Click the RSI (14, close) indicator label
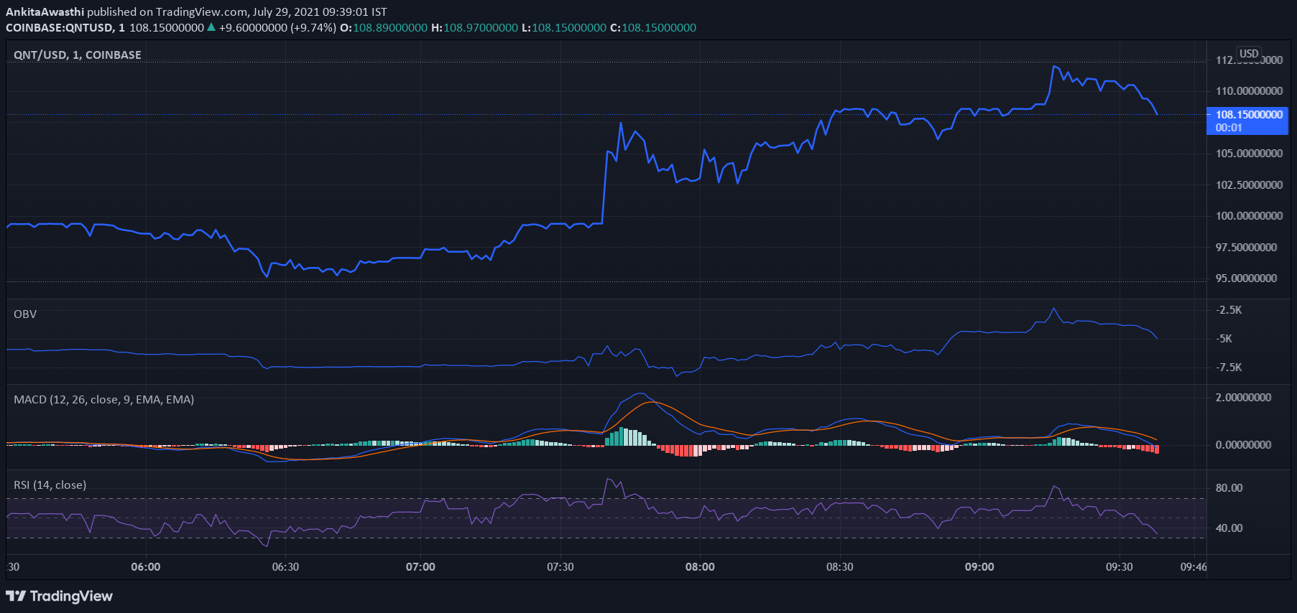 pyautogui.click(x=50, y=485)
